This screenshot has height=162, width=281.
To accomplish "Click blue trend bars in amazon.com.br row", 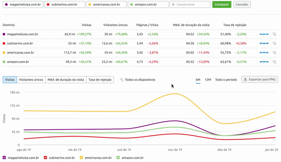I will coord(264,62).
